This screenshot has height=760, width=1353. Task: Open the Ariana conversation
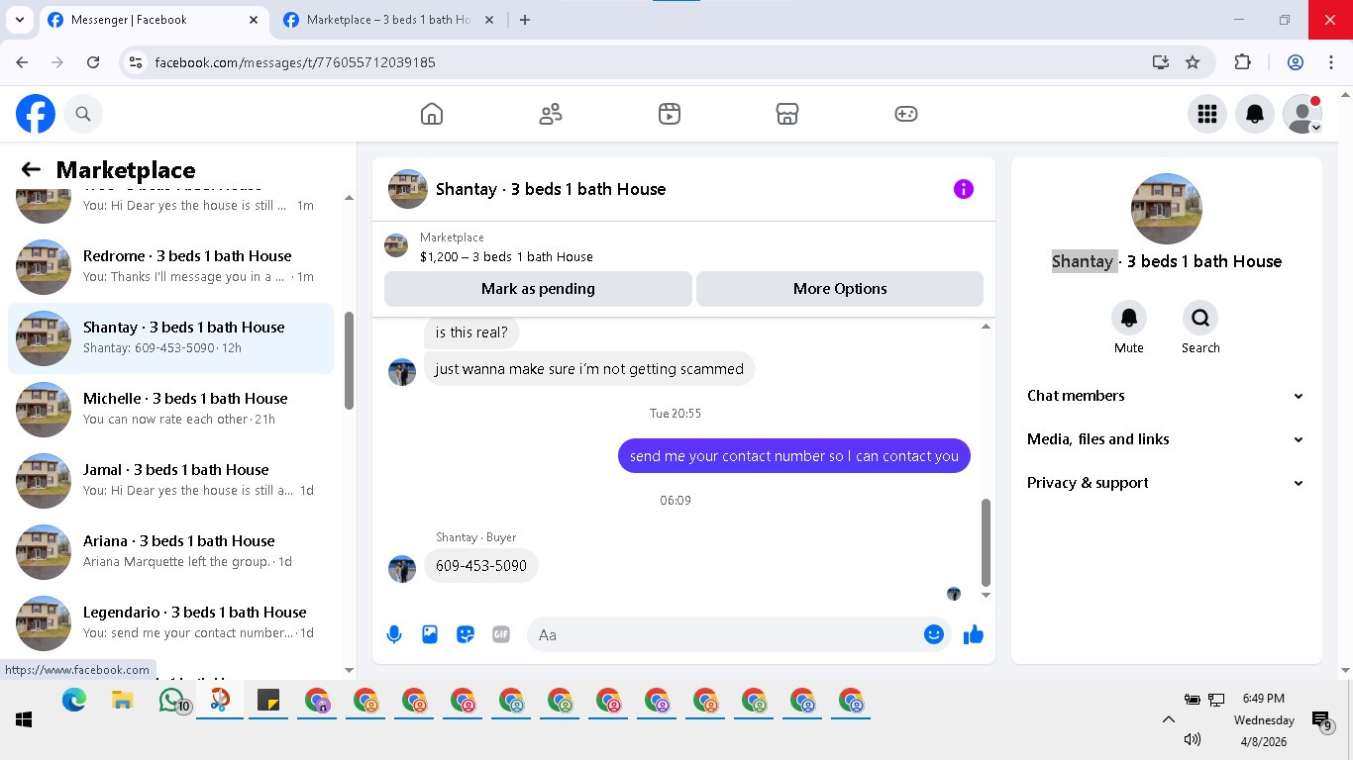coord(171,552)
